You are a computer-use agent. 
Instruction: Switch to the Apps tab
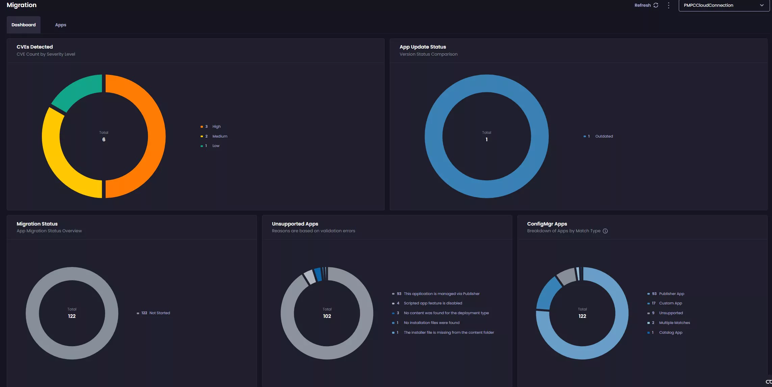[60, 25]
